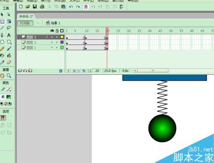Select the Free Transform tool

point(2,21)
